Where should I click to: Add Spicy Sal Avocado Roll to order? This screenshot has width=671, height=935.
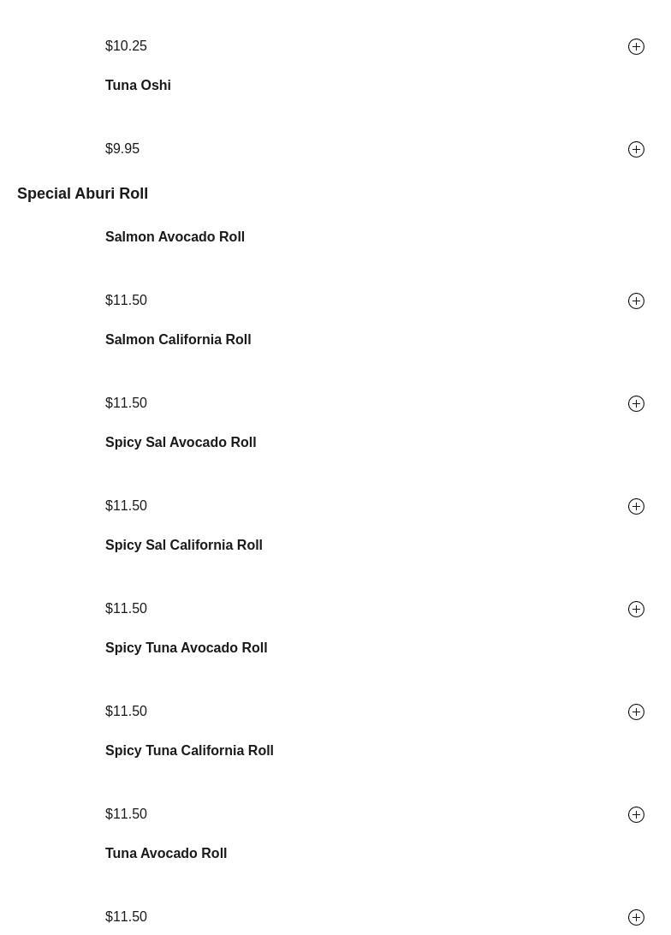[x=636, y=506]
